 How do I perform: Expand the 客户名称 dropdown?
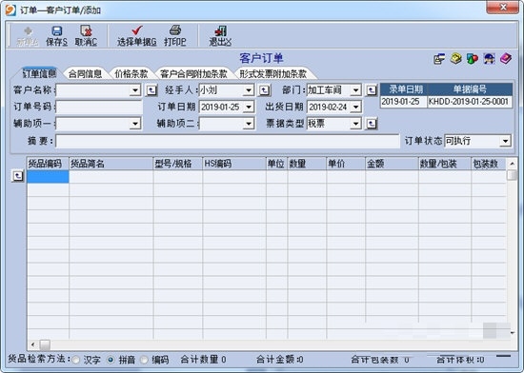click(135, 90)
